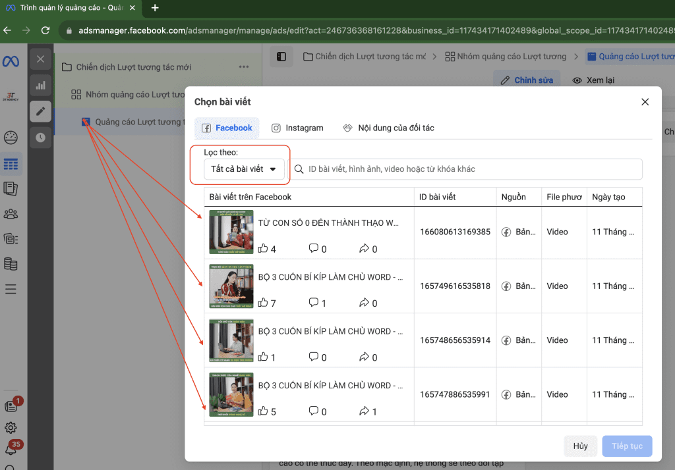
Task: Open the settings gear icon
Action: [11, 427]
